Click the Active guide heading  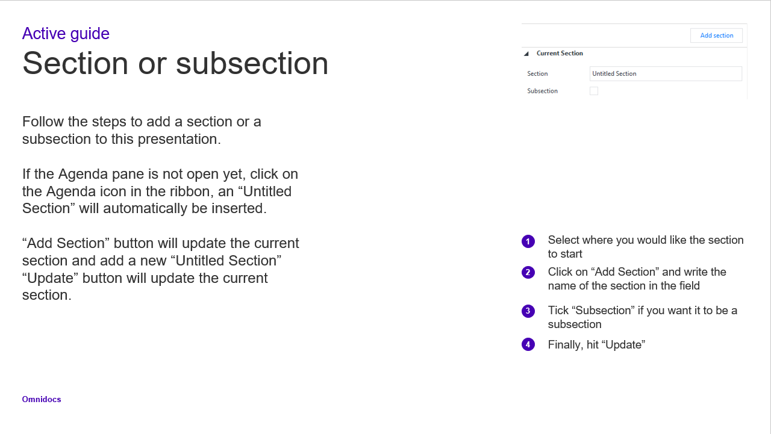point(66,34)
